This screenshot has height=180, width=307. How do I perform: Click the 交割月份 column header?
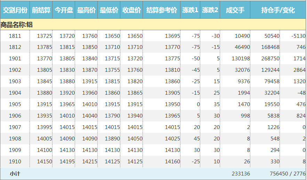pos(15,10)
